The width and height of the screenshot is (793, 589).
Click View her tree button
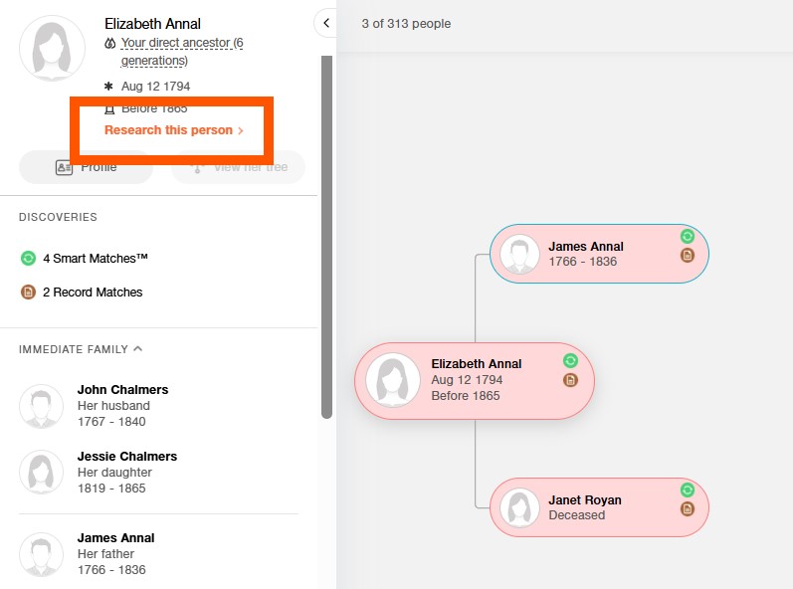pos(238,167)
